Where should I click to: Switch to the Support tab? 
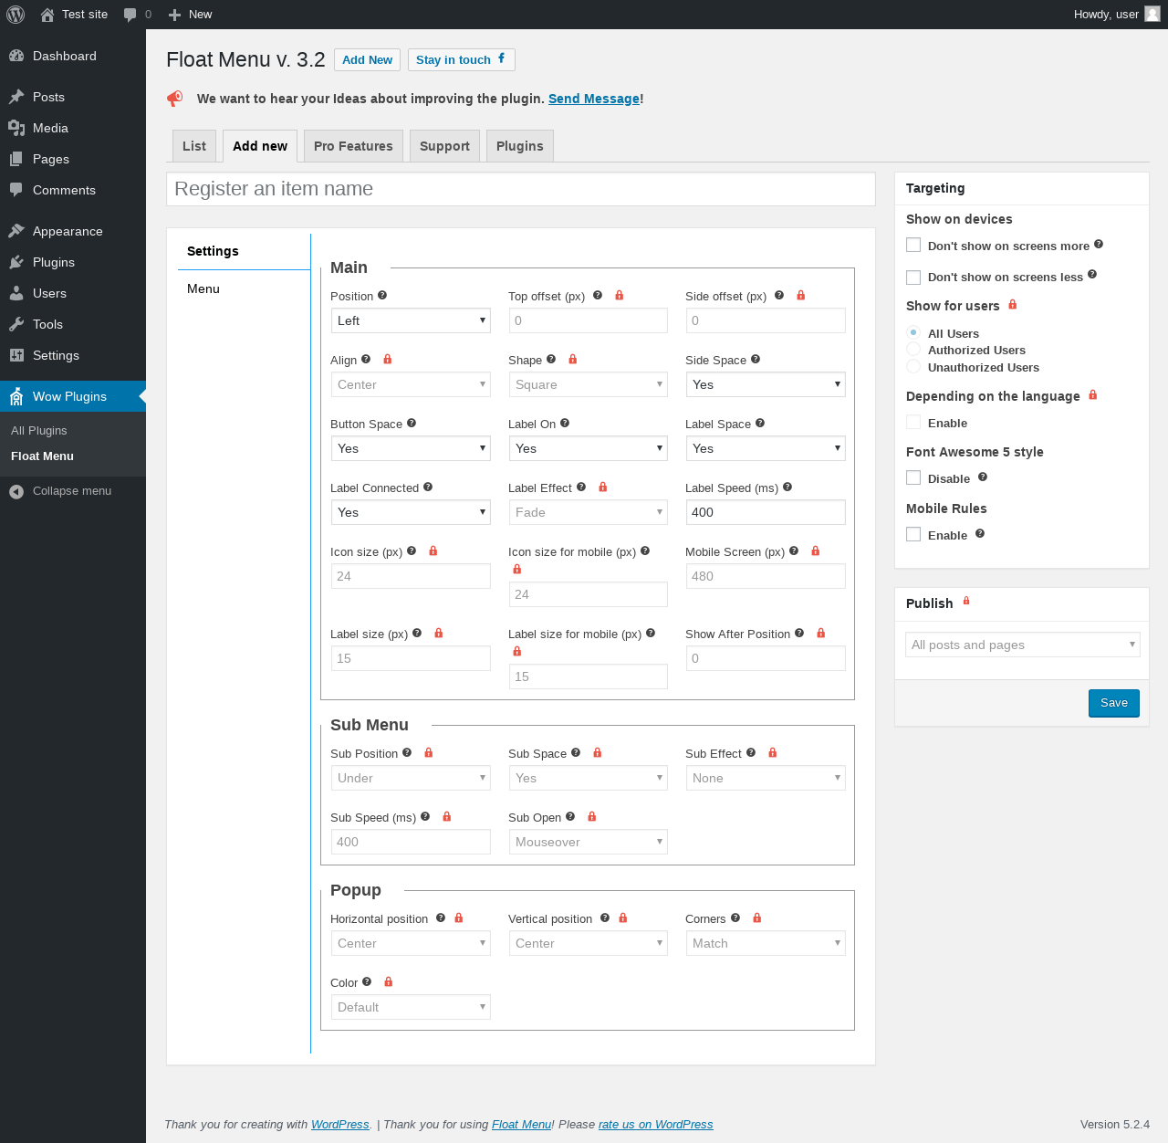pos(444,146)
